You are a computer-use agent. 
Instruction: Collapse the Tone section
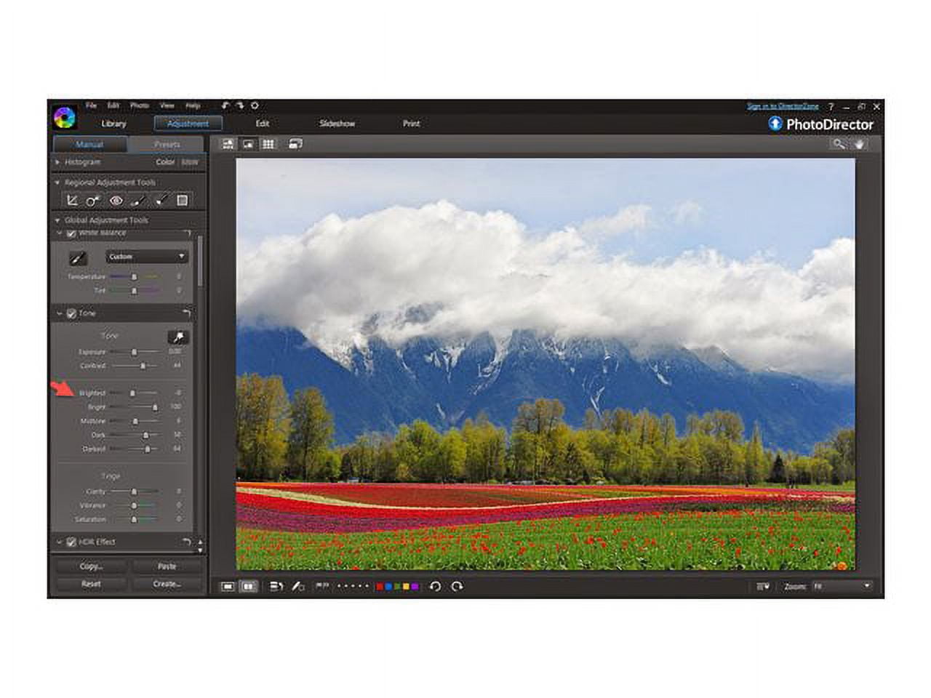(60, 313)
